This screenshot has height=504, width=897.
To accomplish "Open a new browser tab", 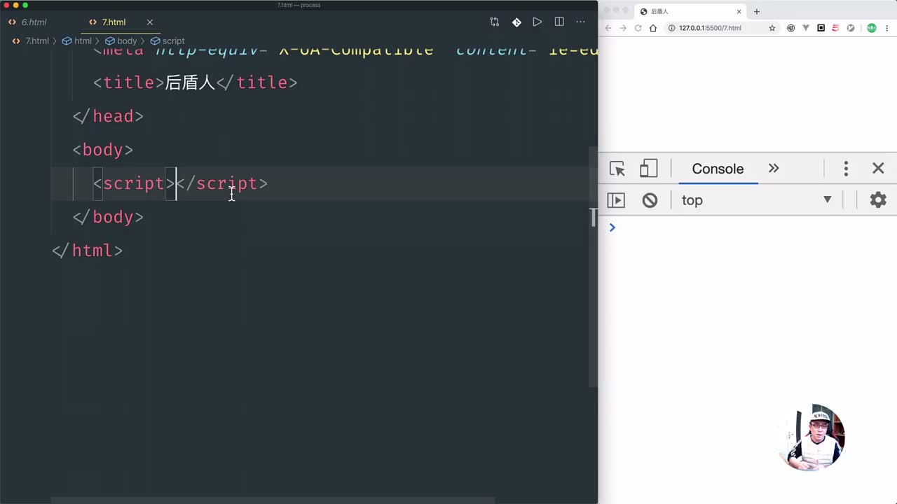I will point(757,11).
